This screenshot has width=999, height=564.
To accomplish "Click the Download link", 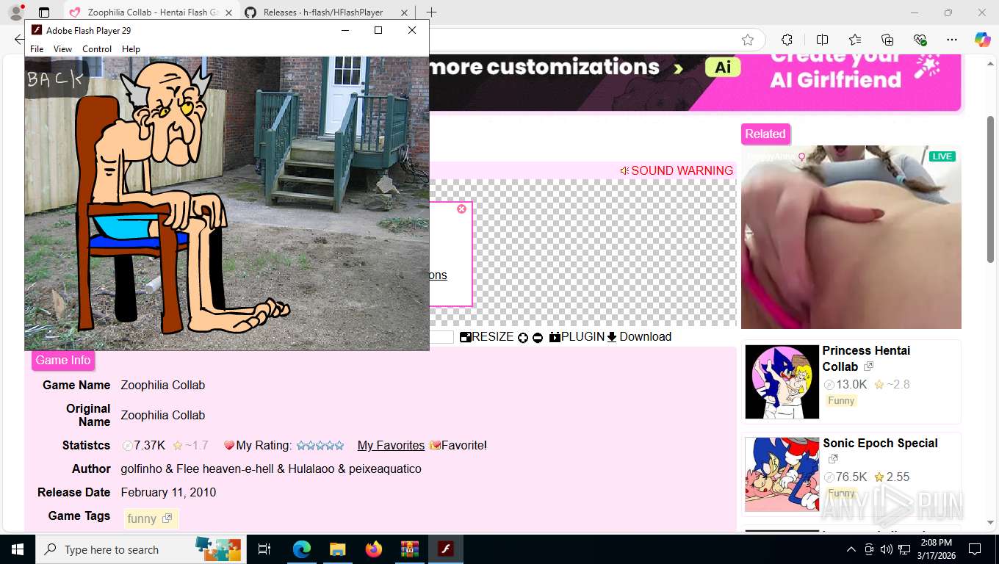I will pos(639,337).
